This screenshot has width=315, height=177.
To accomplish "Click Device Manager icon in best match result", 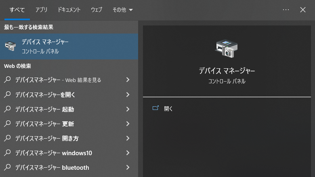I will (10, 46).
